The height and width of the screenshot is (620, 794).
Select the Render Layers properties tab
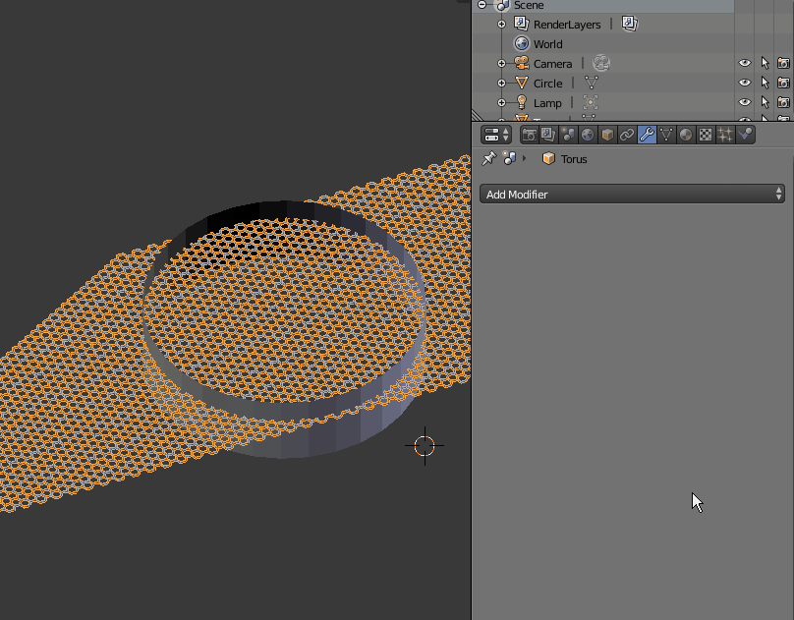pyautogui.click(x=546, y=135)
